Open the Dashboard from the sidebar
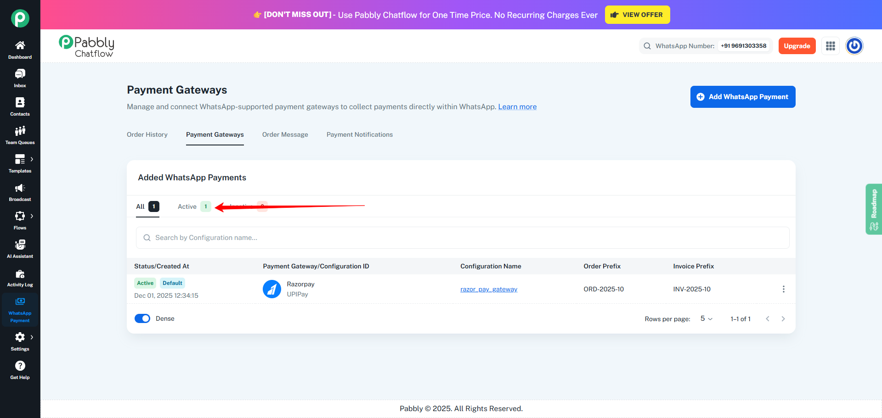Screen dimensions: 882x418 [20, 50]
